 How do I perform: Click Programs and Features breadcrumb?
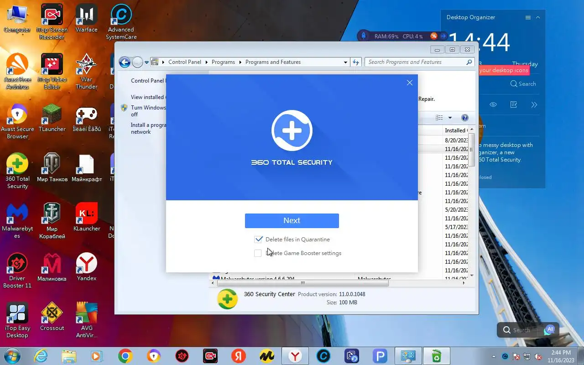click(x=273, y=62)
